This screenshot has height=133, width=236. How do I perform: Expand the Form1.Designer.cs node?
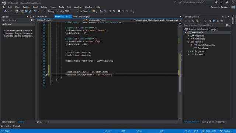191,45
